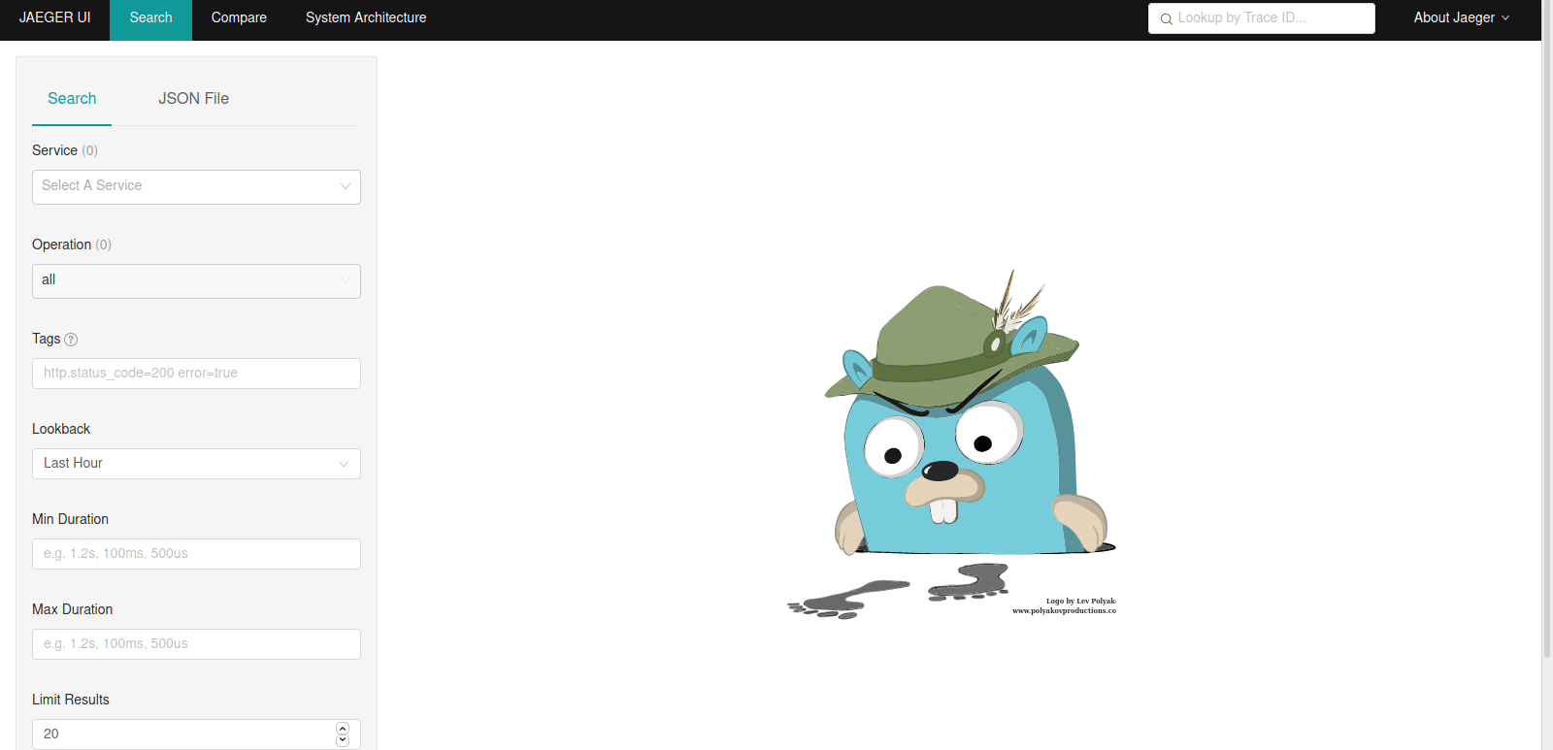Click the magnifier icon in Trace ID lookup
This screenshot has height=750, width=1553.
[x=1166, y=18]
